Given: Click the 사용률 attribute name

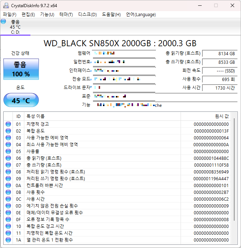Looking at the screenshot, I should click(33, 151).
